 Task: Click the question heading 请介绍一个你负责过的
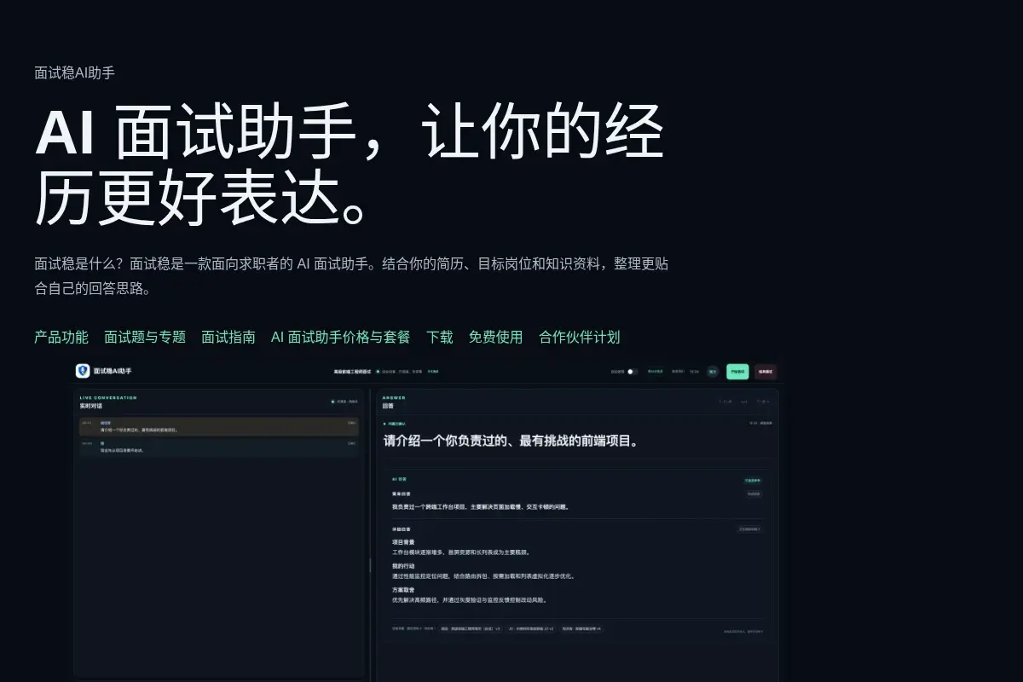tap(511, 441)
